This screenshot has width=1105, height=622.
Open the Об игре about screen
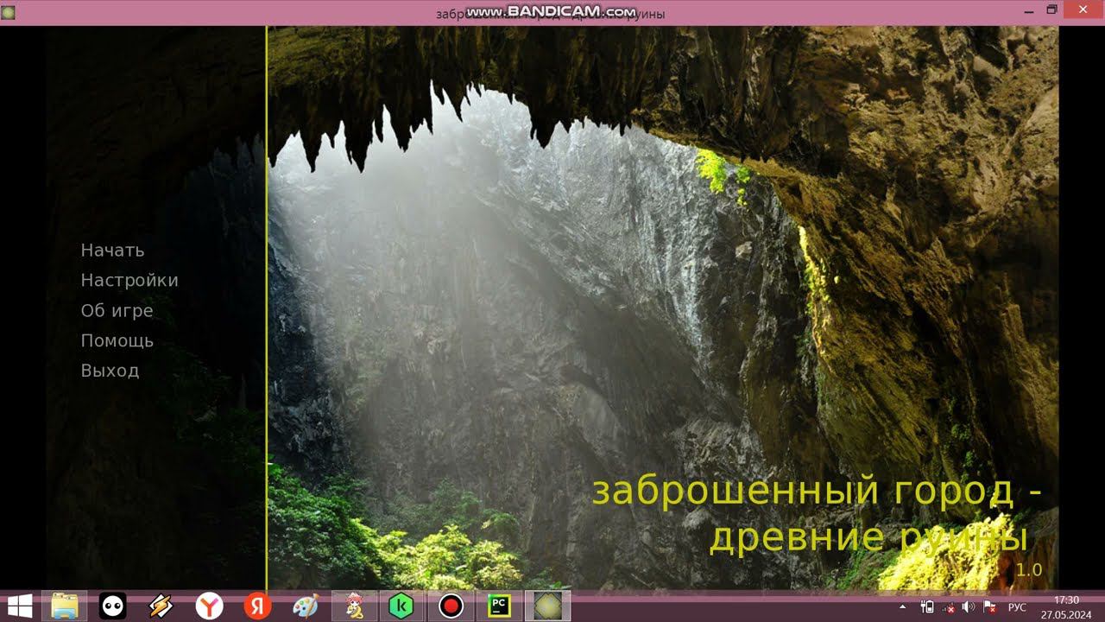click(x=117, y=311)
